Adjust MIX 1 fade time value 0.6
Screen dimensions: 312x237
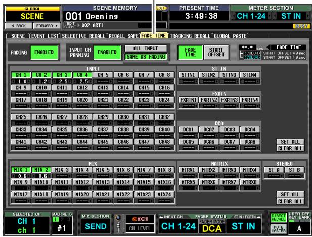tap(21, 176)
